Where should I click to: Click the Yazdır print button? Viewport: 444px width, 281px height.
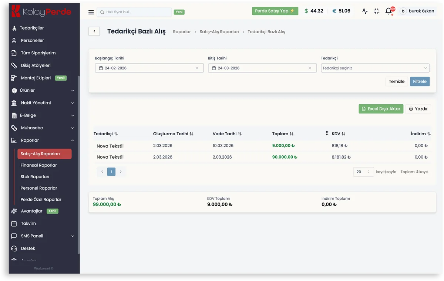pyautogui.click(x=418, y=109)
